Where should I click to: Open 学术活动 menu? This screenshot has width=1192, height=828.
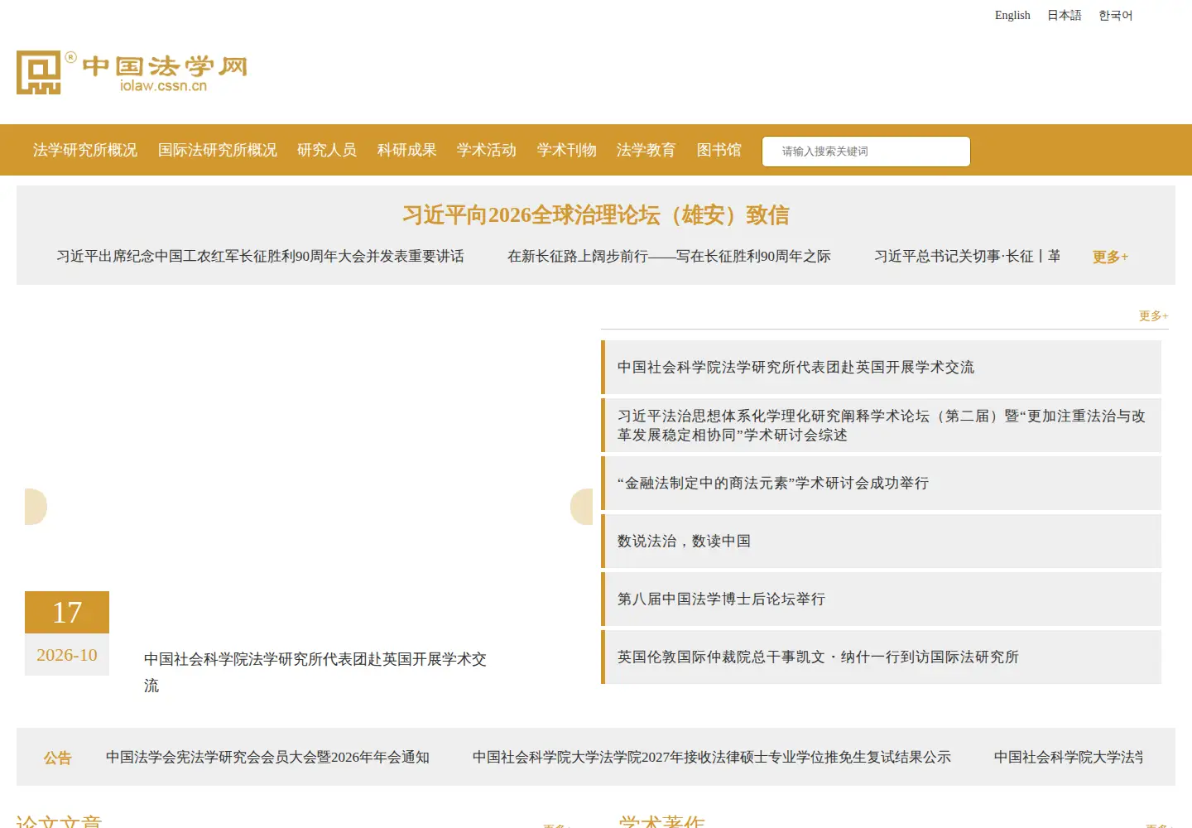point(487,150)
